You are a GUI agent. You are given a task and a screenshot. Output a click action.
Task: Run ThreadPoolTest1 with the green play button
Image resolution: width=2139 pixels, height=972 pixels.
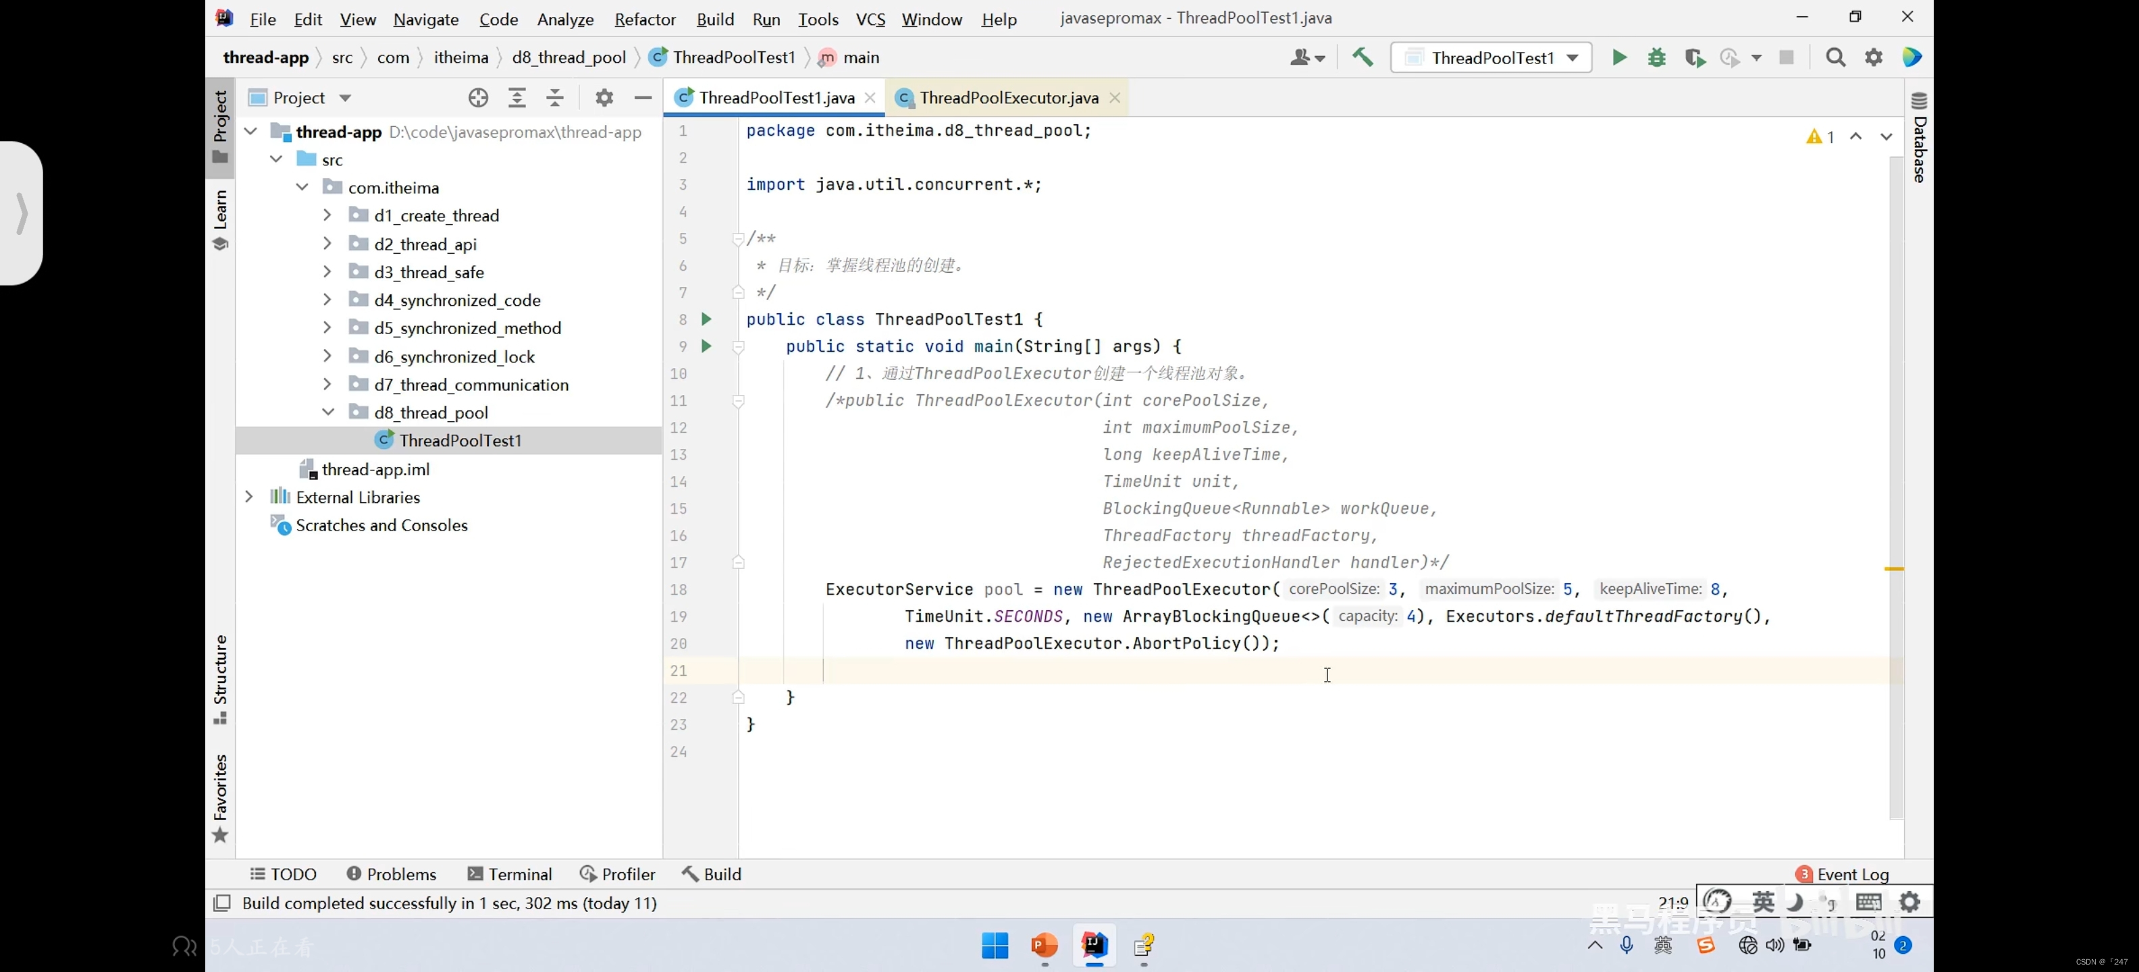click(x=1619, y=57)
